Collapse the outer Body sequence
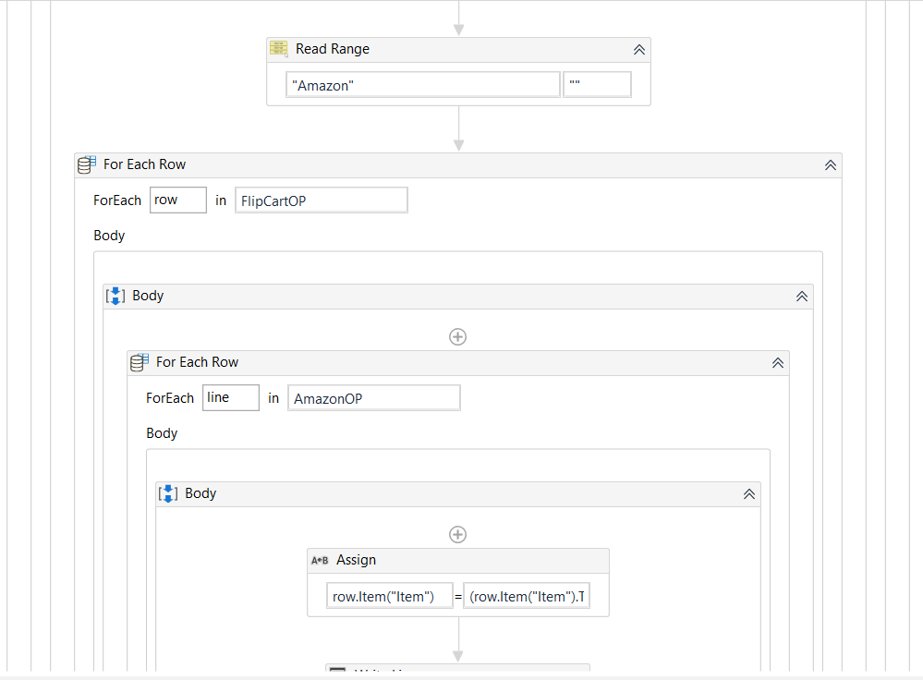923x680 pixels. [x=802, y=297]
